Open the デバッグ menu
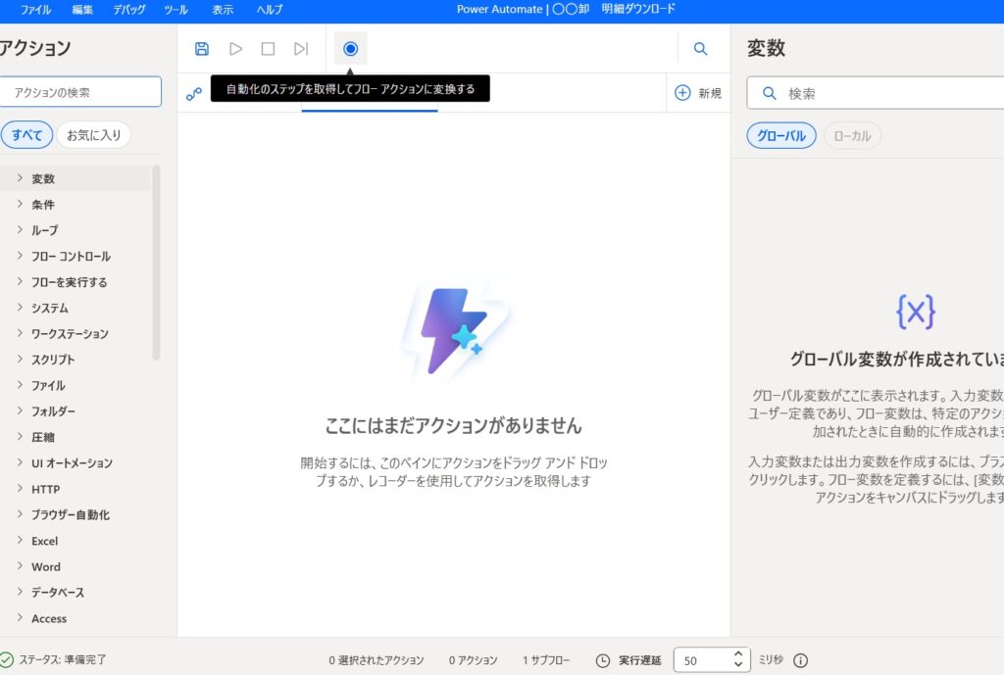The image size is (1004, 675). (x=129, y=10)
